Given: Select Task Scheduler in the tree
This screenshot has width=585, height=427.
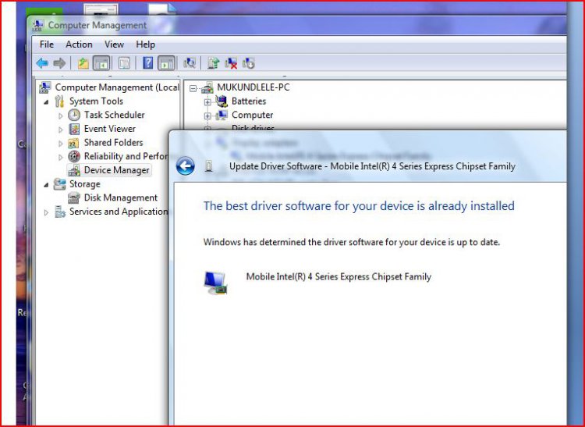Looking at the screenshot, I should pos(114,115).
